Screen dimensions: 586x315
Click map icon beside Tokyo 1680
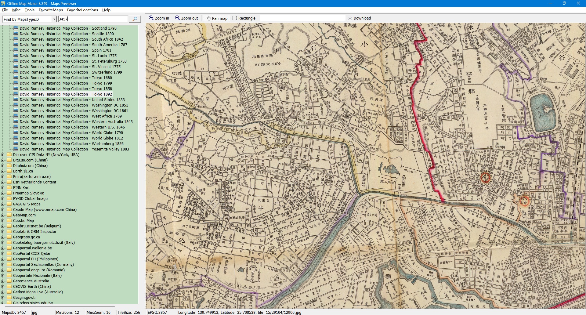point(16,78)
